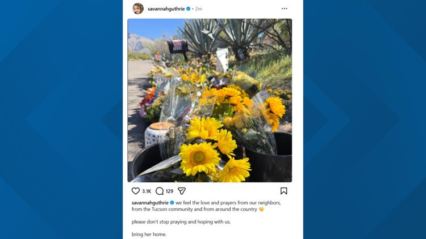
Task: Click 'please don't stop praying' caption line
Action: 181,221
